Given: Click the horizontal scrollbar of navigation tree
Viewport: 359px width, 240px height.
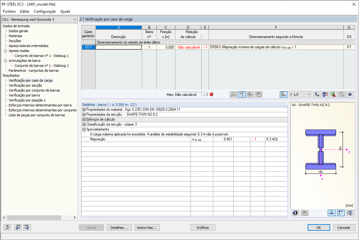Looking at the screenshot, I should pyautogui.click(x=34, y=218).
